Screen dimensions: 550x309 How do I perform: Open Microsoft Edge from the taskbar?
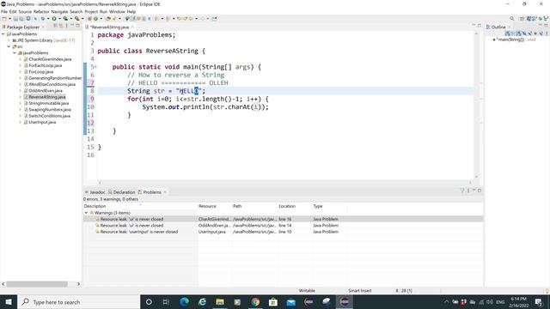[185, 302]
